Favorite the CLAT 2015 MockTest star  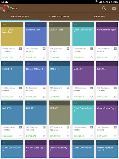tap(20, 57)
